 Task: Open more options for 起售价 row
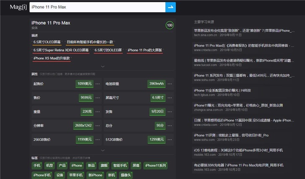98,84
